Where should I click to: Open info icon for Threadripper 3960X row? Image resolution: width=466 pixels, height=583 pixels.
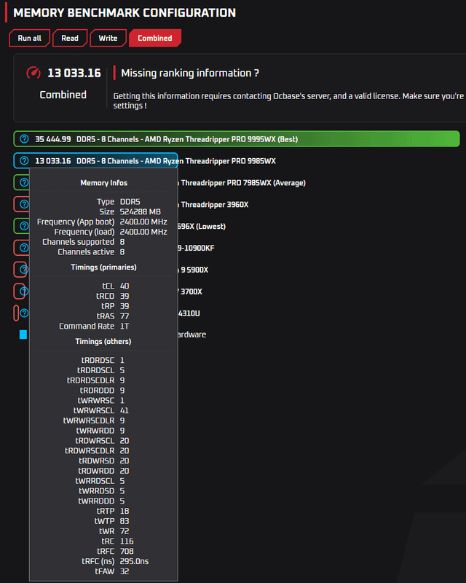(x=23, y=205)
